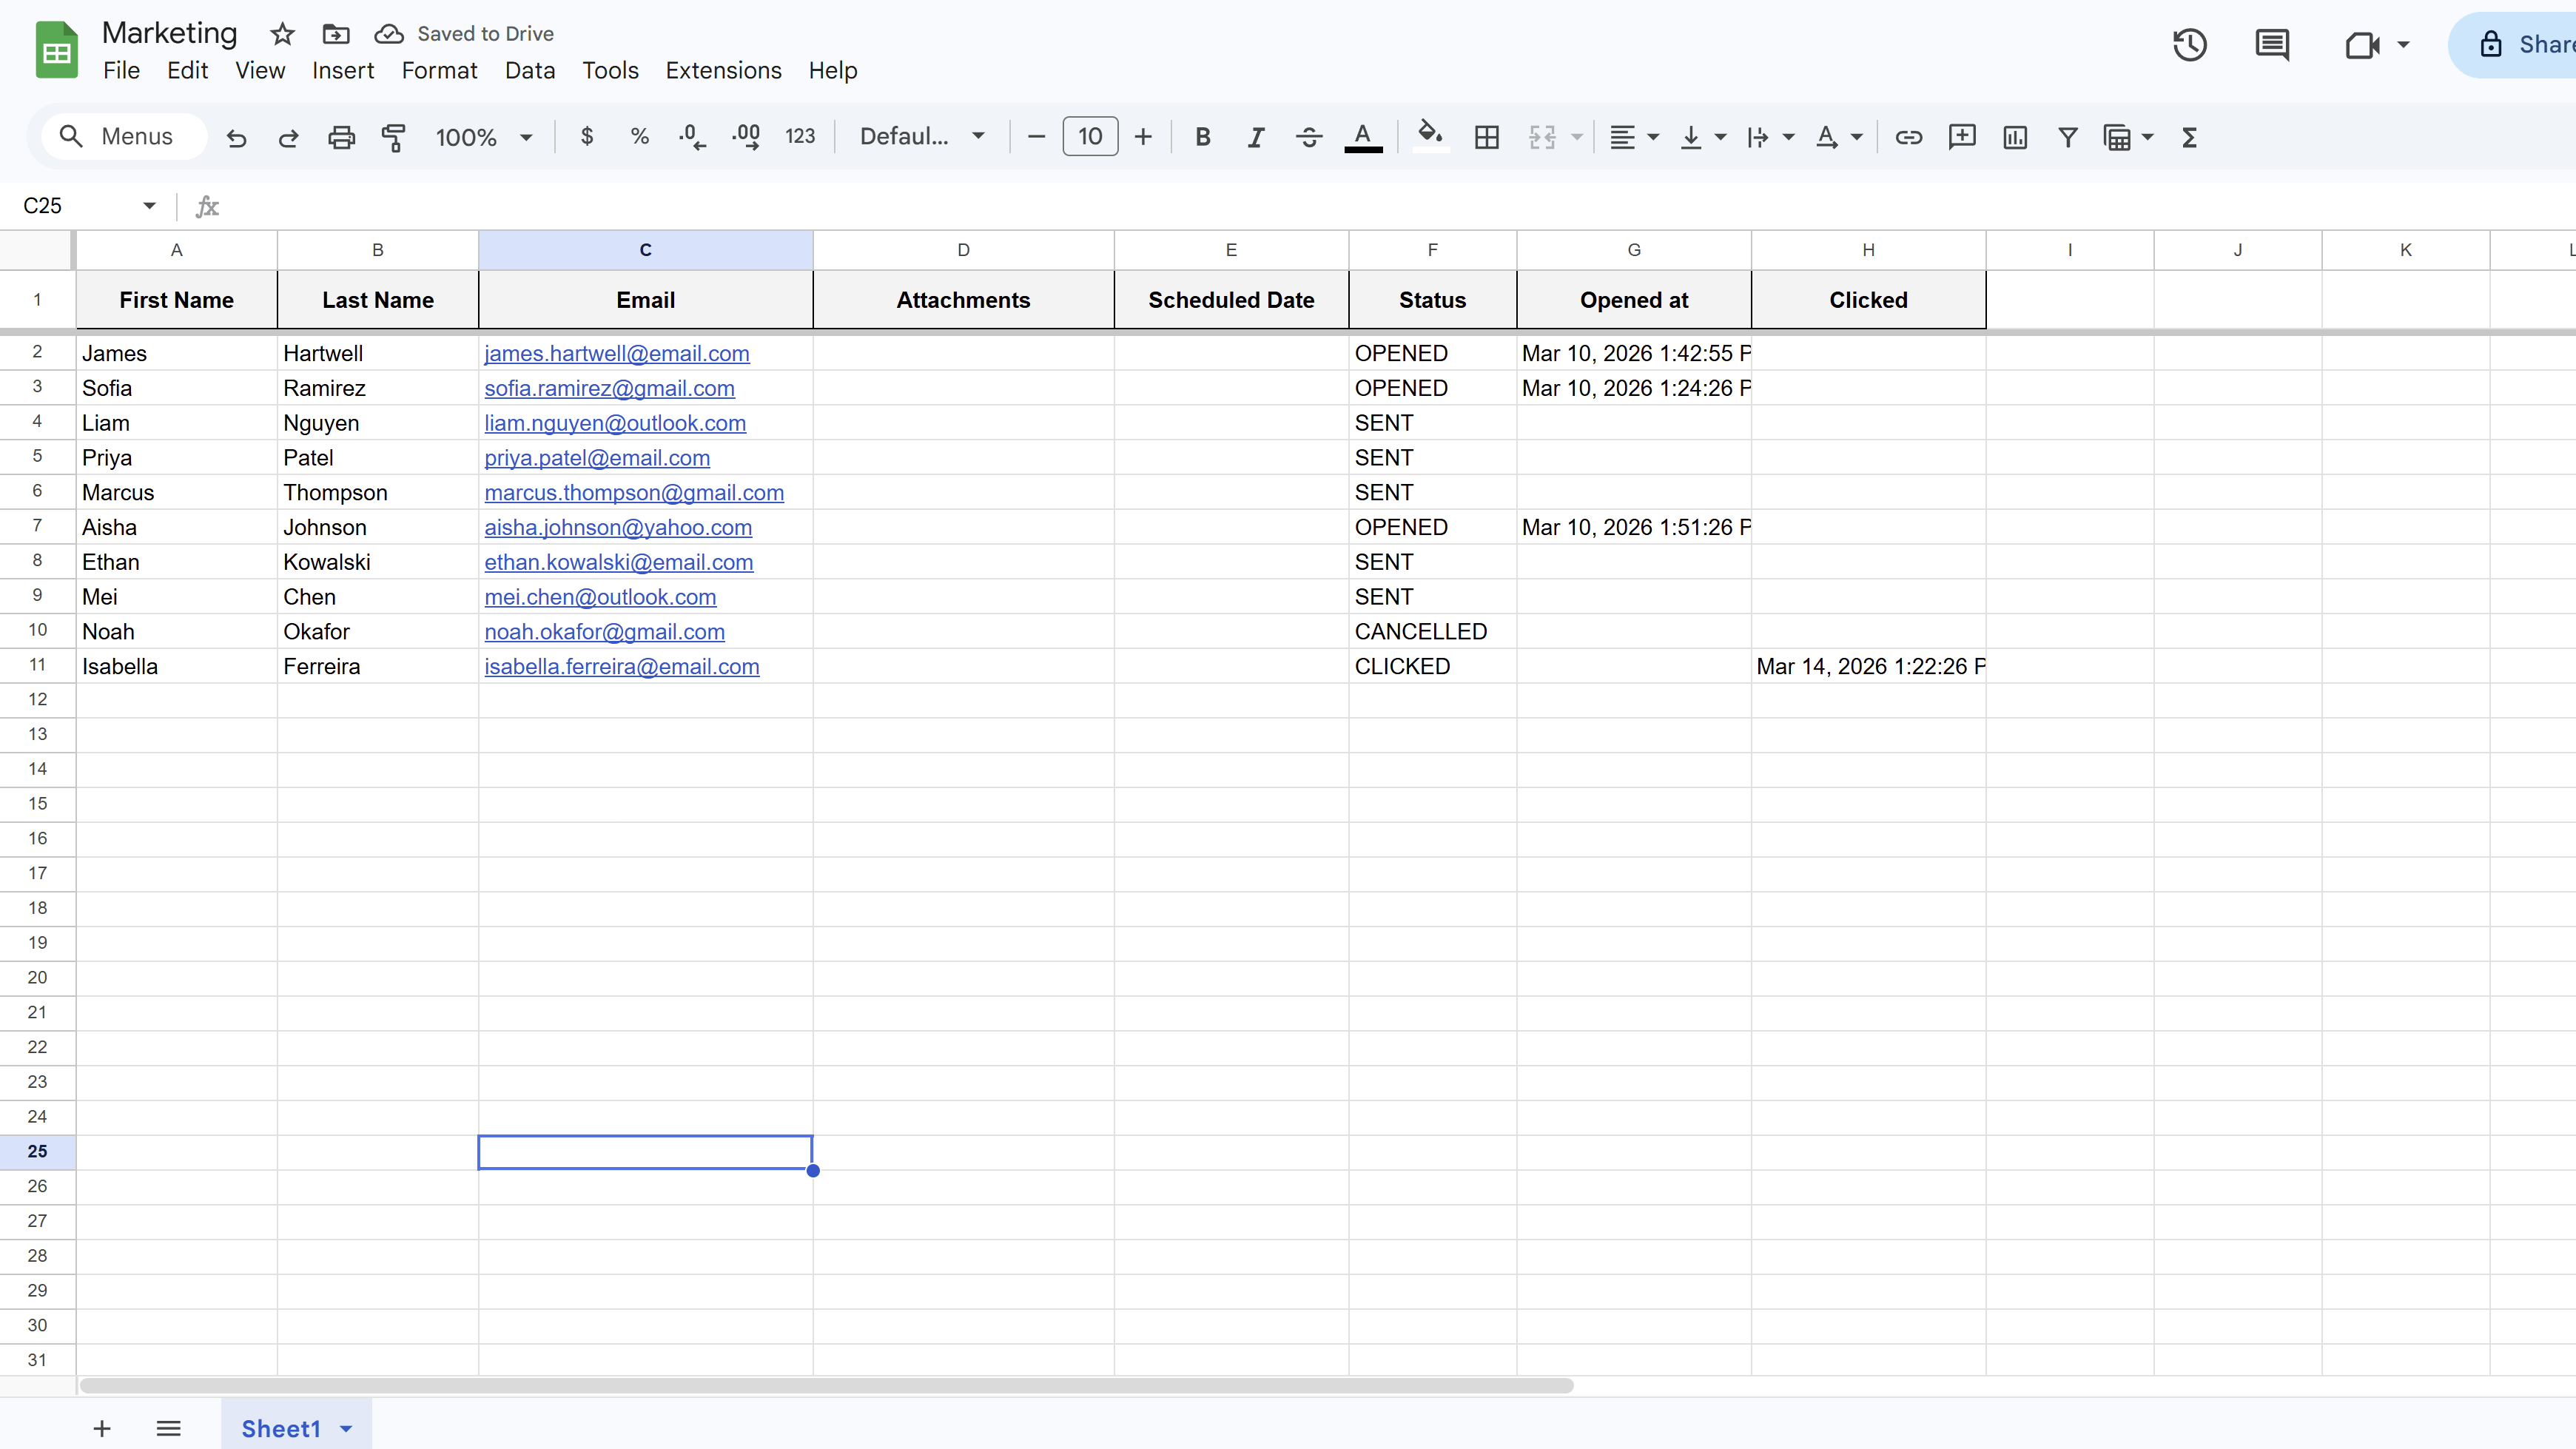Screen dimensions: 2576x1449
Task: Open version history
Action: [x=2189, y=44]
